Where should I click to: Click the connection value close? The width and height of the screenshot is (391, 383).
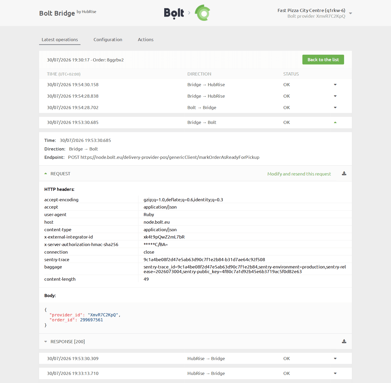[x=149, y=252]
